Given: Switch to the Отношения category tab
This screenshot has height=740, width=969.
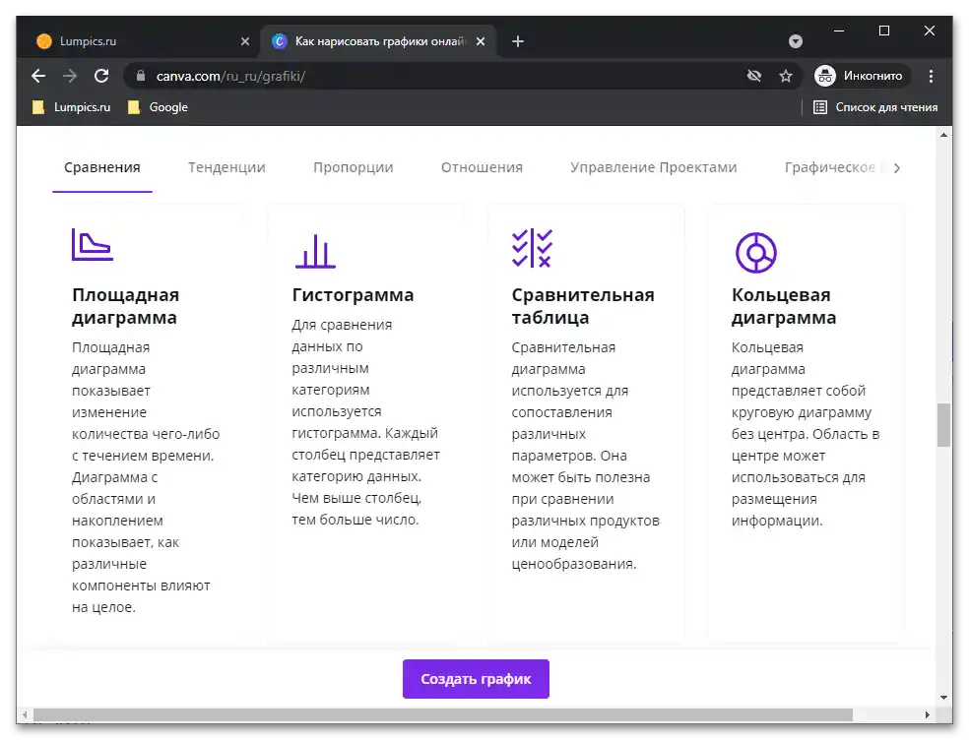Looking at the screenshot, I should pyautogui.click(x=482, y=167).
